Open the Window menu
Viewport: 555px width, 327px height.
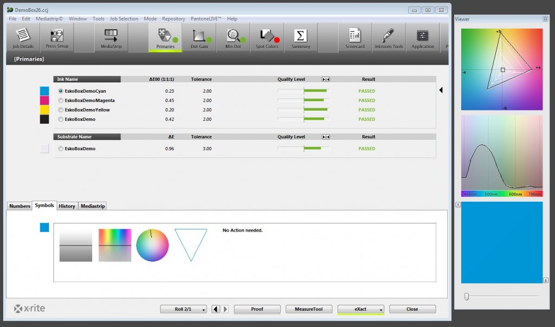pos(78,19)
